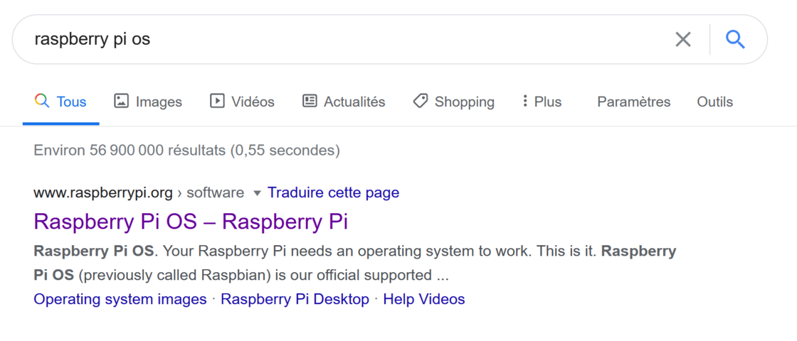Open the Help Videos sitelink
The image size is (797, 341).
[424, 299]
